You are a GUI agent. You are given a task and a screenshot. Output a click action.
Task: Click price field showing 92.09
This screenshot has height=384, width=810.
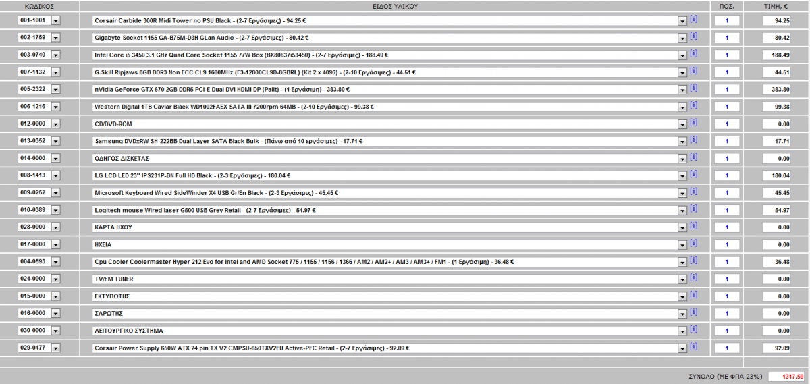pyautogui.click(x=777, y=348)
